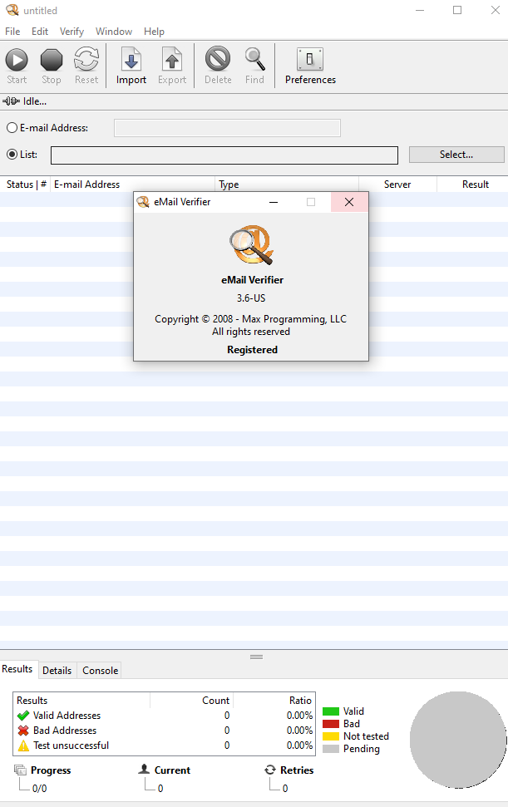
Task: Sort by the Status column header
Action: 27,185
